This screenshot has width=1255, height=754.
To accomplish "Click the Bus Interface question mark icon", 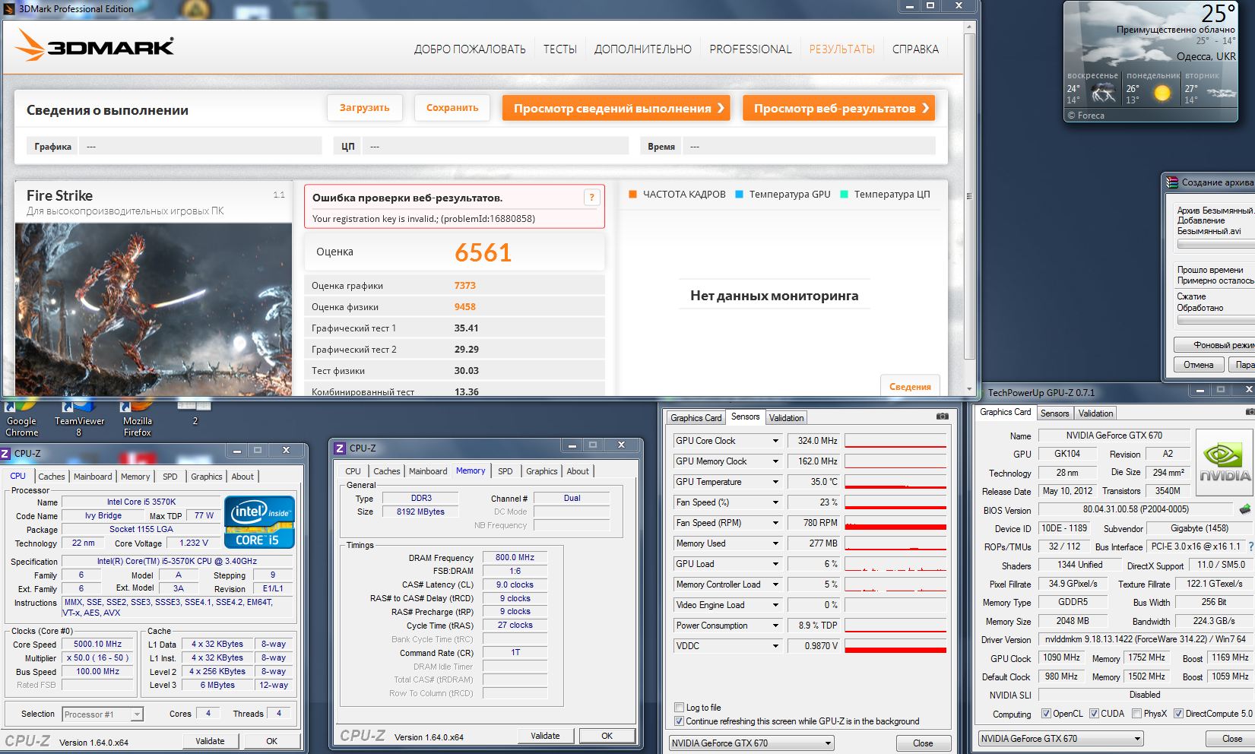I will (x=1250, y=546).
